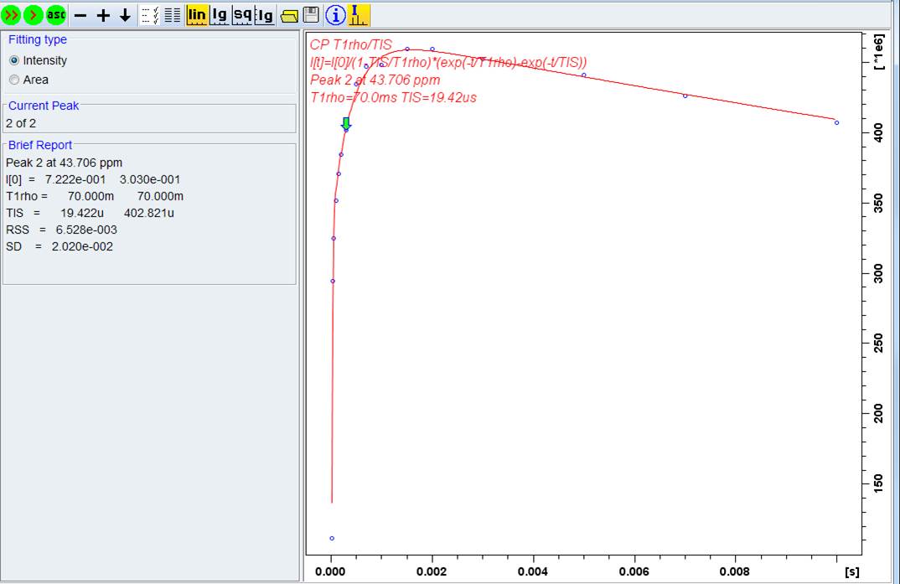Open the checklist parameters icon

point(150,15)
